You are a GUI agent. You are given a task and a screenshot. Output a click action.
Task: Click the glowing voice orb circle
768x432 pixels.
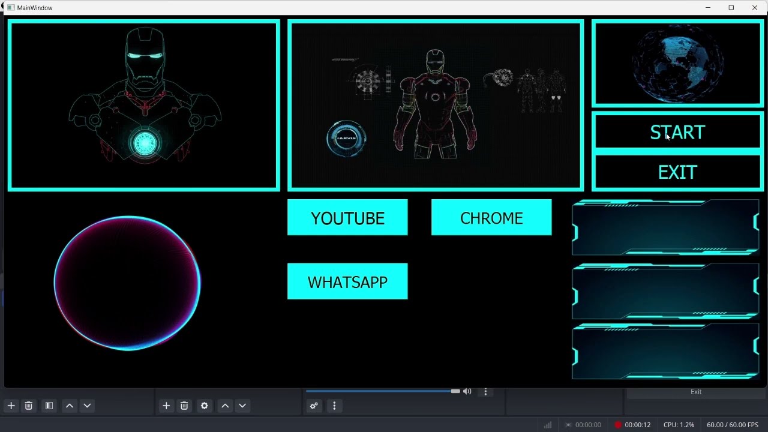click(127, 283)
